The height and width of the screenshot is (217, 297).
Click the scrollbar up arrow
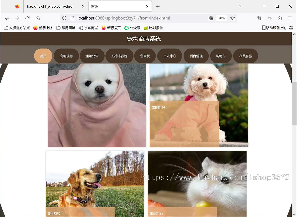point(294,34)
